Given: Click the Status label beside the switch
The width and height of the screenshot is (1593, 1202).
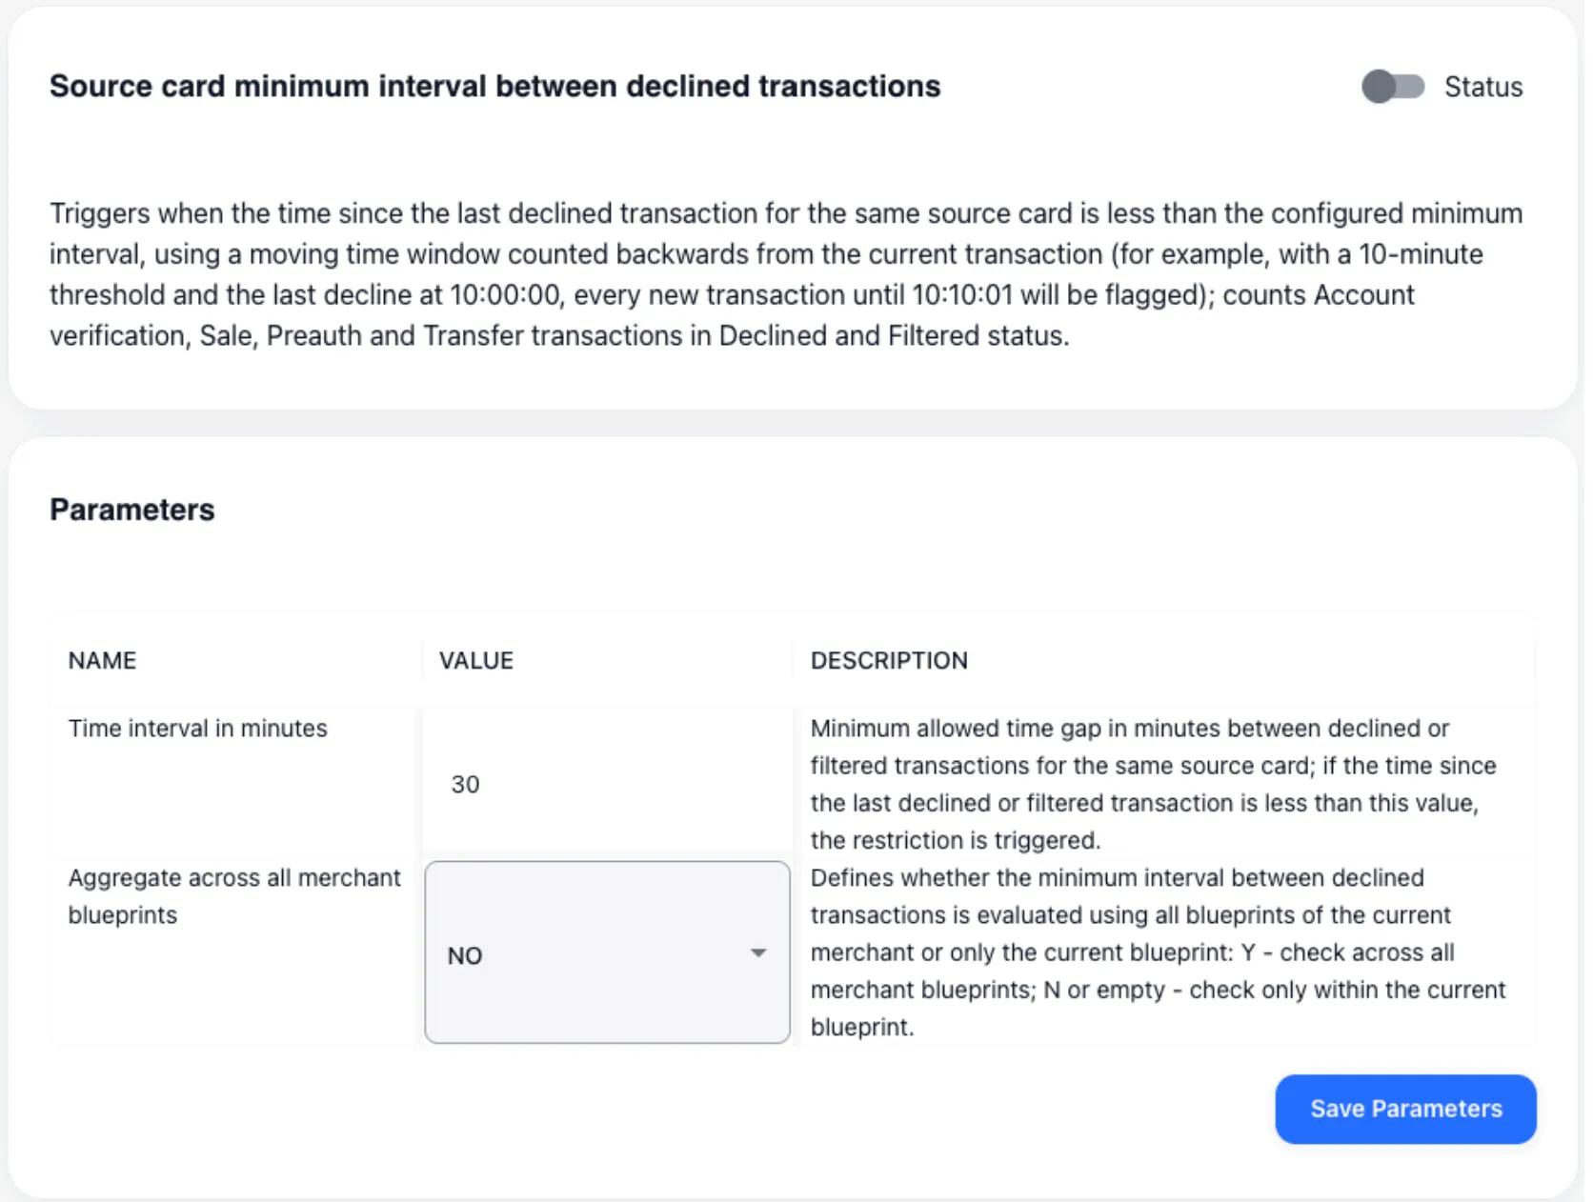Looking at the screenshot, I should tap(1482, 87).
